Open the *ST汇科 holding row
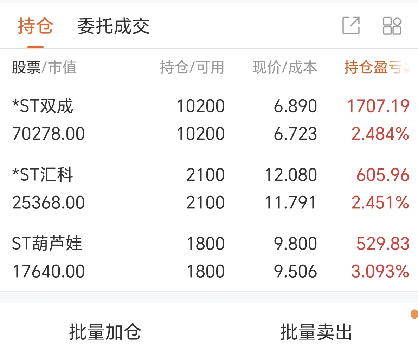The image size is (418, 352). click(x=209, y=188)
